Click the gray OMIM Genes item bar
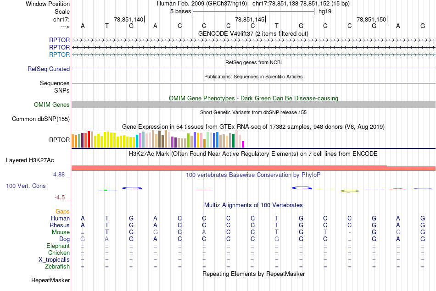Viewport: 436px width, 291px height. tap(253, 104)
